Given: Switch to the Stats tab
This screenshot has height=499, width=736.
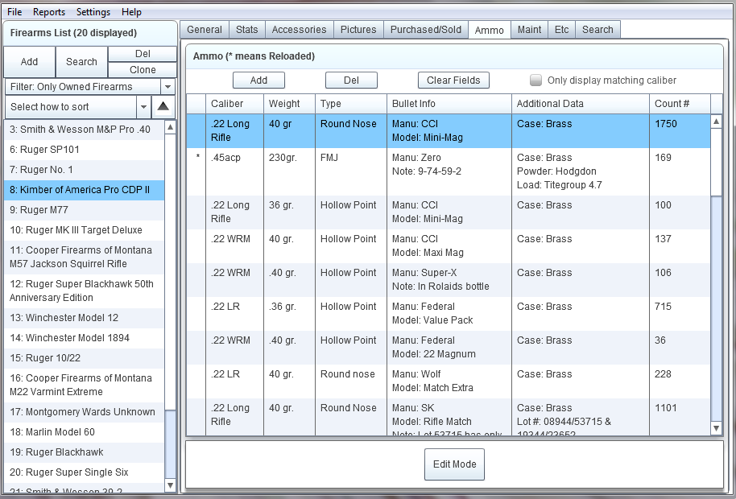Looking at the screenshot, I should pyautogui.click(x=247, y=30).
